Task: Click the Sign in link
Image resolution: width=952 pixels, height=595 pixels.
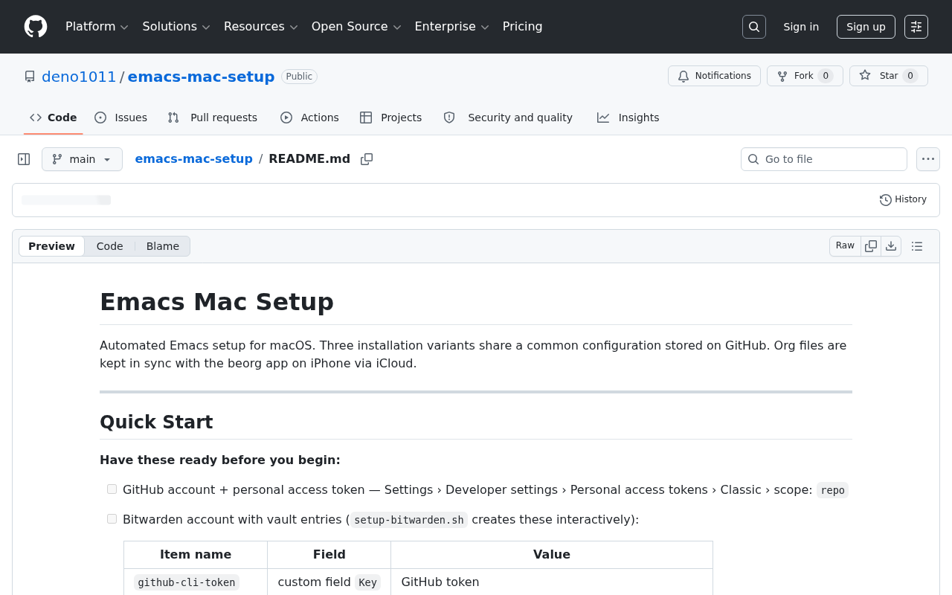Action: coord(801,27)
